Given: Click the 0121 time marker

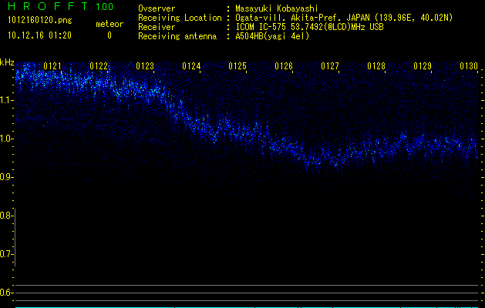Looking at the screenshot, I should [x=52, y=67].
